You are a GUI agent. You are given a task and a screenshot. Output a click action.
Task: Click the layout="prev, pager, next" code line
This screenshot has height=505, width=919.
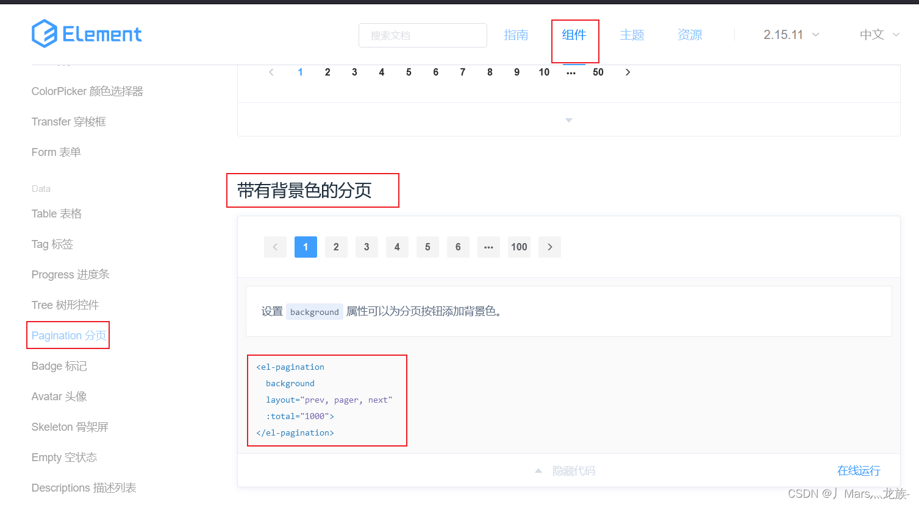[x=329, y=400]
